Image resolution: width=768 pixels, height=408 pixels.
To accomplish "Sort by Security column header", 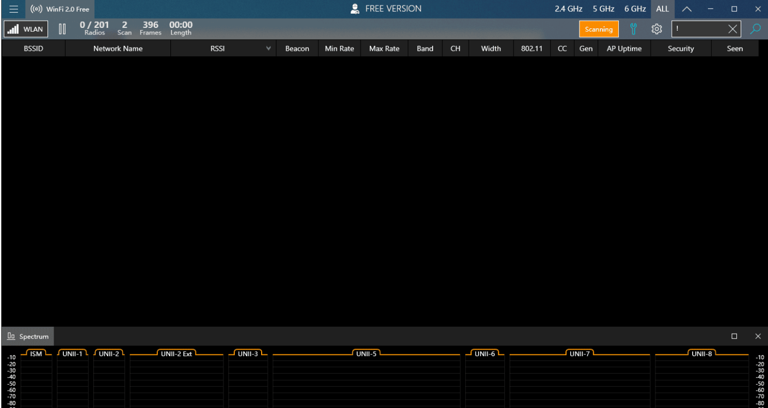I will tap(681, 49).
